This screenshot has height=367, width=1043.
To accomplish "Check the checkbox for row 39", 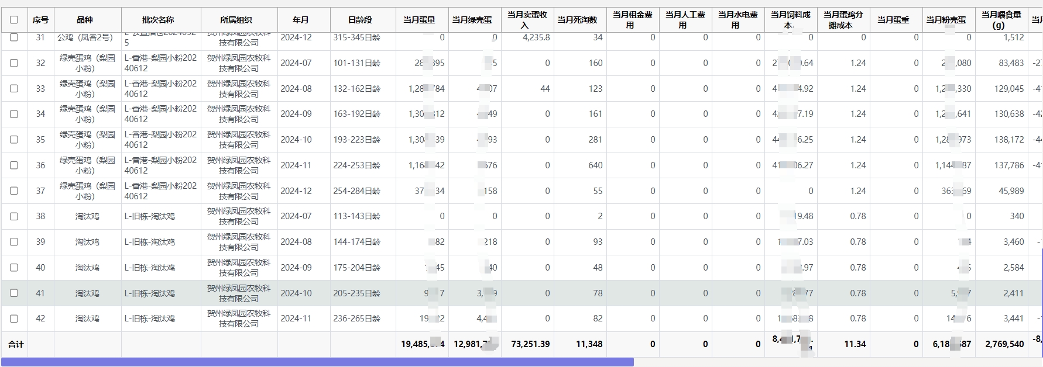I will (x=14, y=242).
